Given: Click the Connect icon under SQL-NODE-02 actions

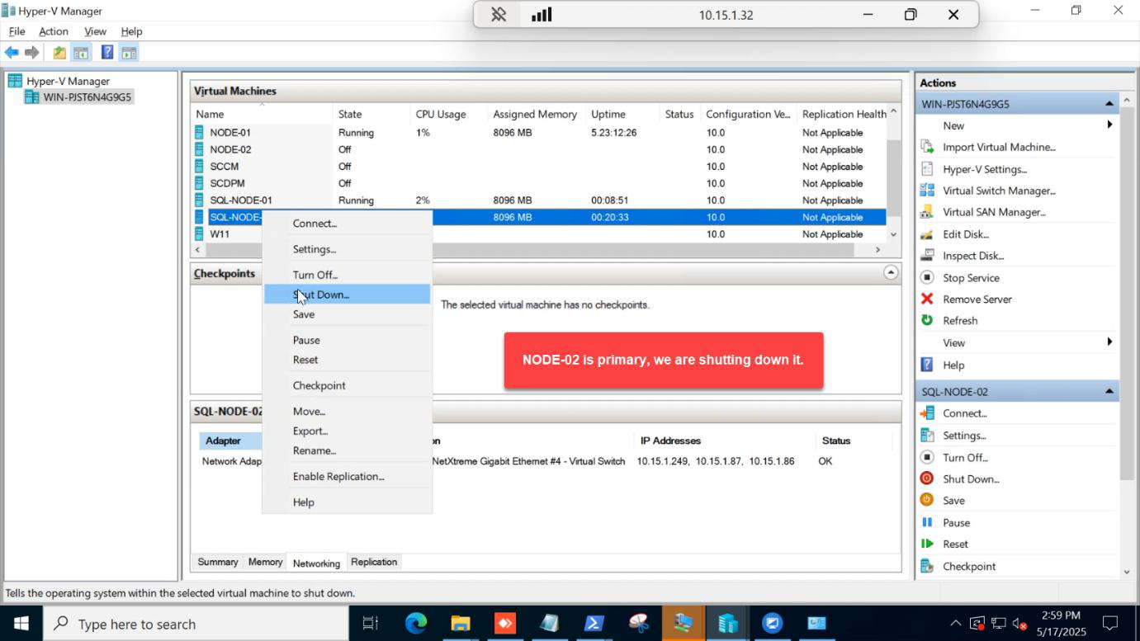Looking at the screenshot, I should coord(927,413).
